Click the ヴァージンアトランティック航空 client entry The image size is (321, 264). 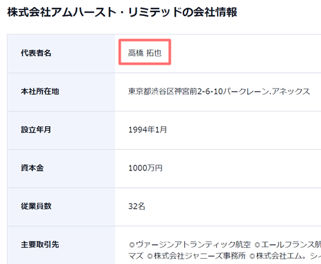pyautogui.click(x=193, y=245)
